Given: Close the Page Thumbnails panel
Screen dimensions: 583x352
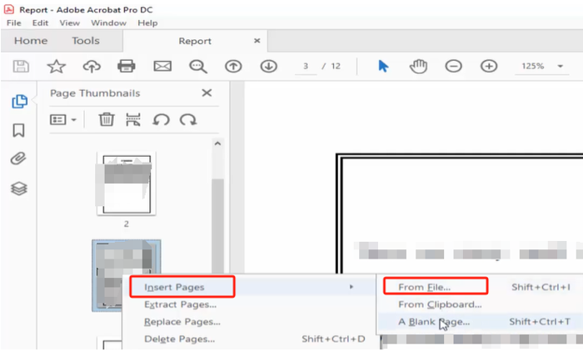Looking at the screenshot, I should click(207, 93).
